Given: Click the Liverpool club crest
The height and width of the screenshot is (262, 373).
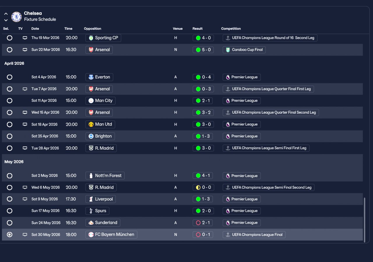Looking at the screenshot, I should click(x=91, y=199).
